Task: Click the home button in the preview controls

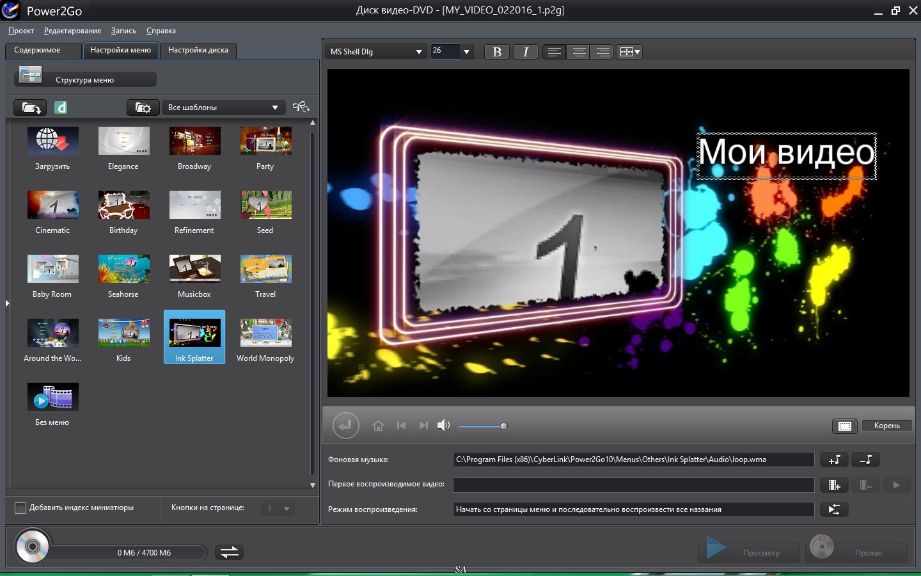Action: tap(378, 426)
